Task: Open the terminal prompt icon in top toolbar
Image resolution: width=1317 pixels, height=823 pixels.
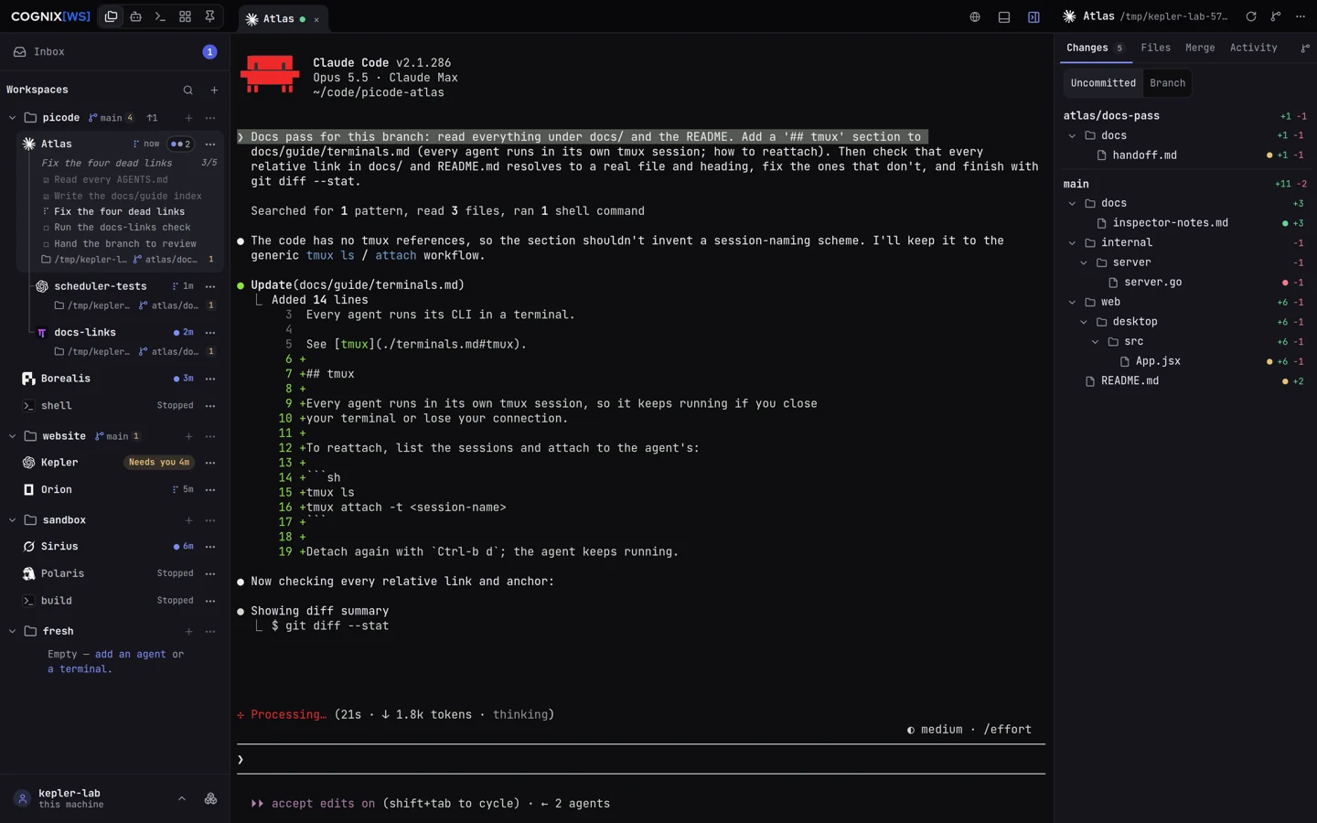Action: (160, 16)
